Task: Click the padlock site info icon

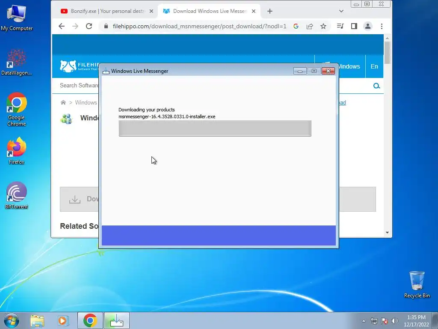Action: pos(106,26)
